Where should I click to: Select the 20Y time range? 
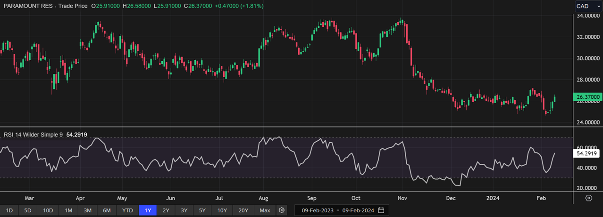coord(243,210)
